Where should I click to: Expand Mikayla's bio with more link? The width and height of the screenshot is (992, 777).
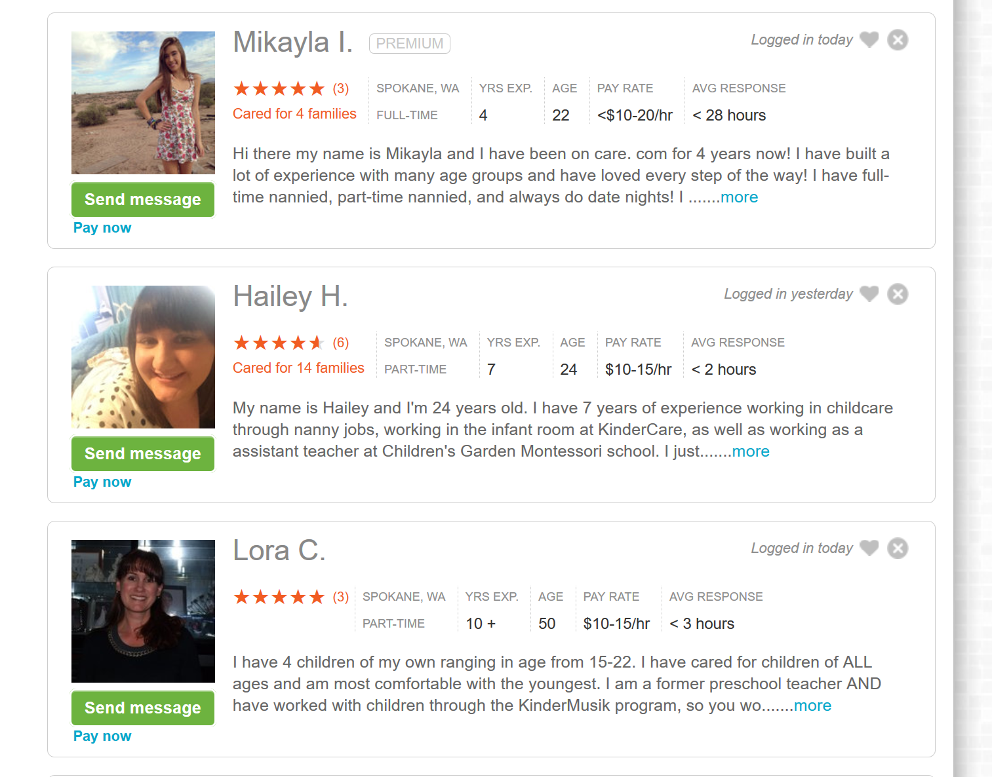pyautogui.click(x=740, y=197)
